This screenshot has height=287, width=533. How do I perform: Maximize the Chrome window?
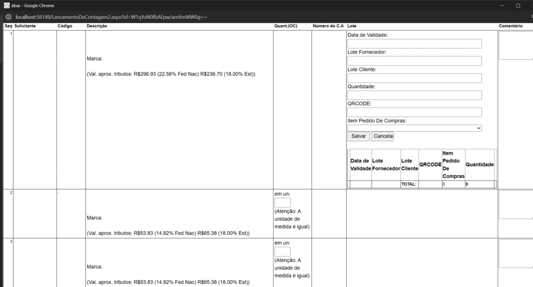pos(517,5)
